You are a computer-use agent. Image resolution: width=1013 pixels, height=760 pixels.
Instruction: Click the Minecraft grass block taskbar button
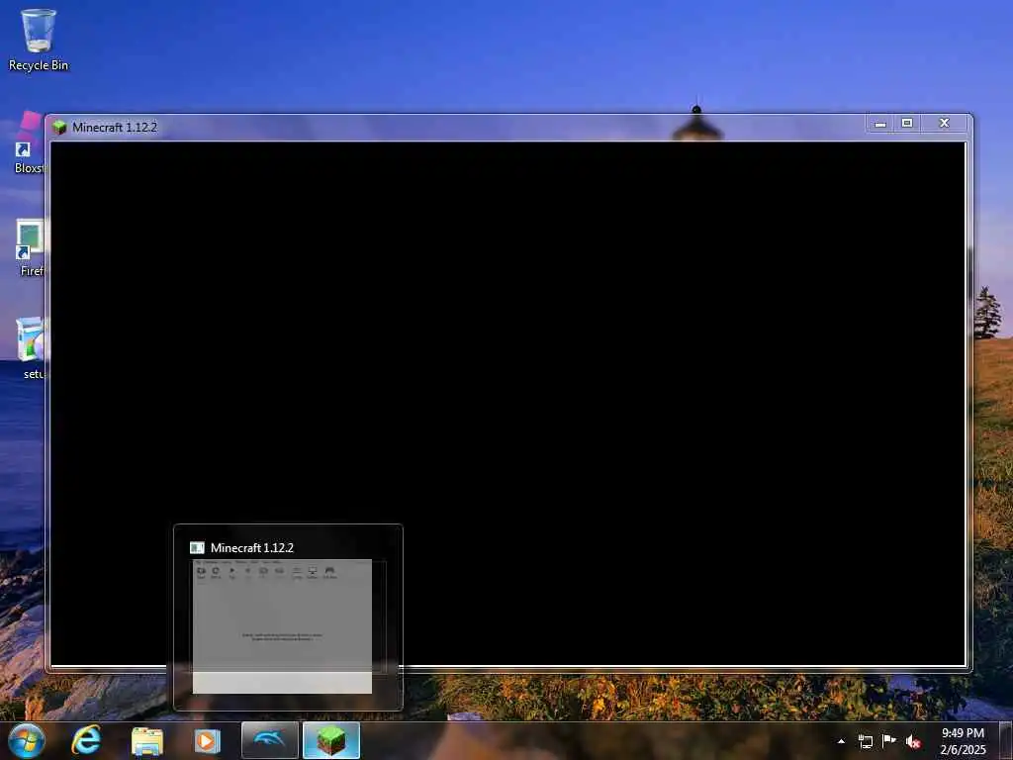coord(331,740)
